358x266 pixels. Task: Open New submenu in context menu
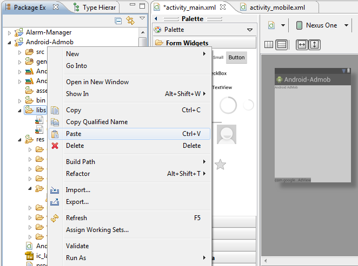[x=129, y=54]
